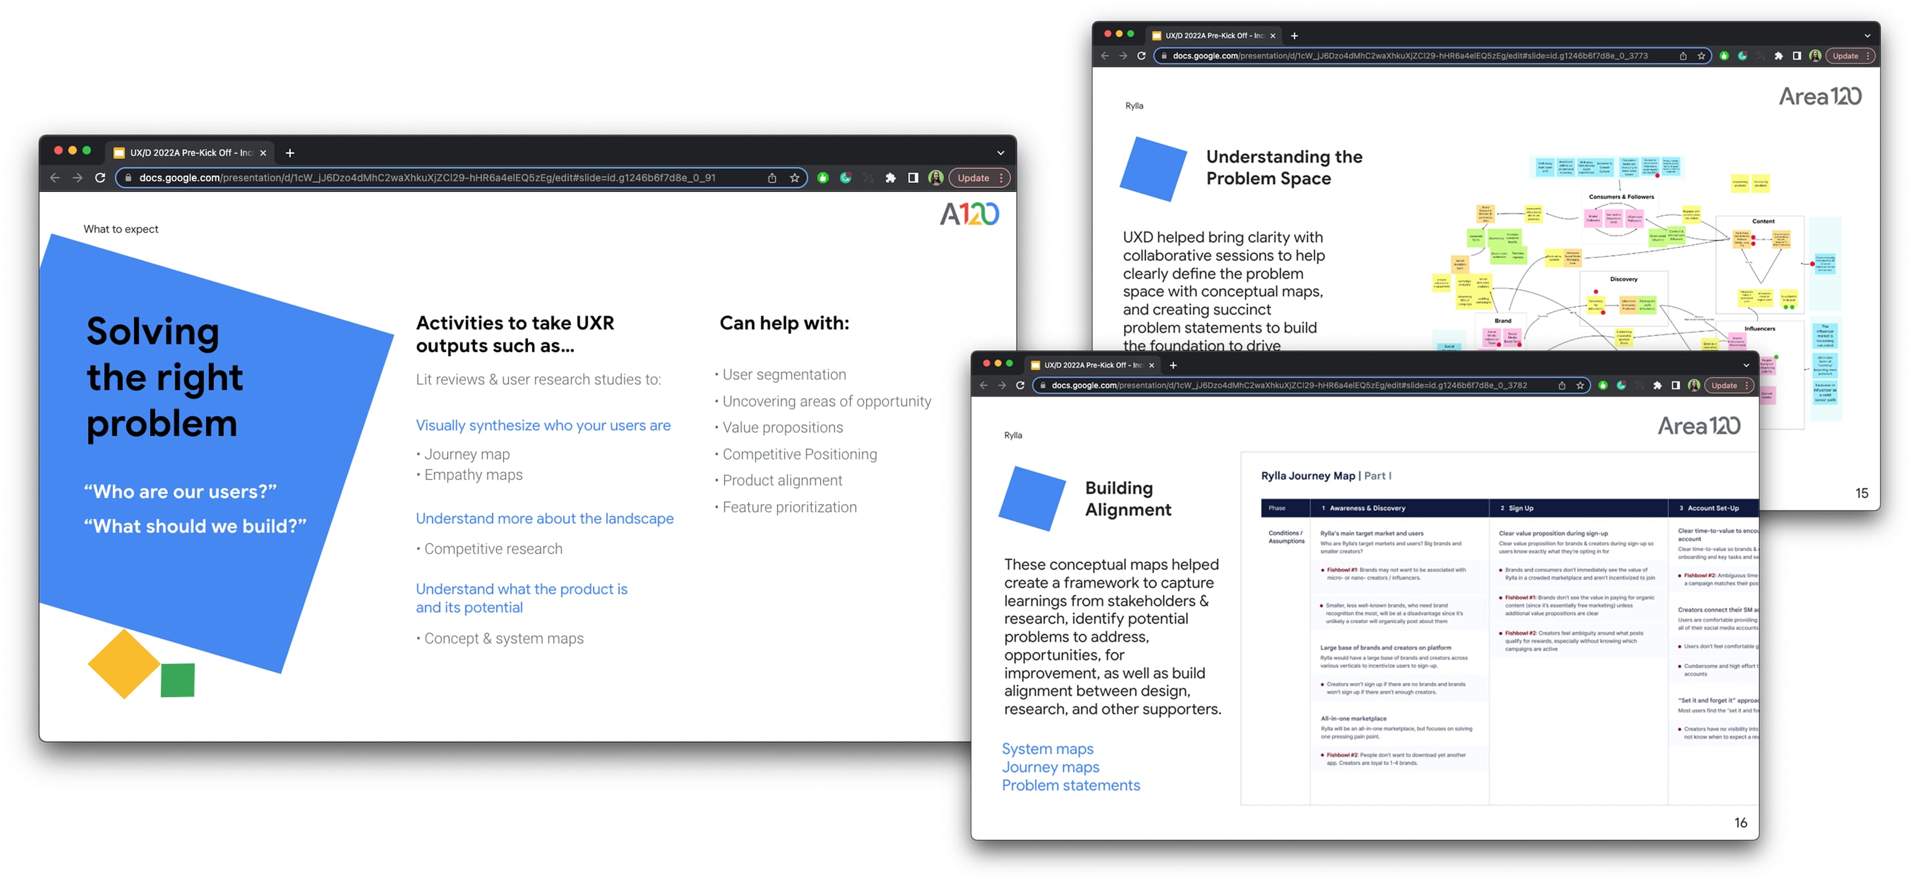Image resolution: width=1912 pixels, height=882 pixels.
Task: Go forward in the What to expect window
Action: point(77,178)
